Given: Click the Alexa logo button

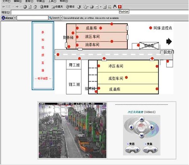Looking at the screenshot, I should point(8,18).
